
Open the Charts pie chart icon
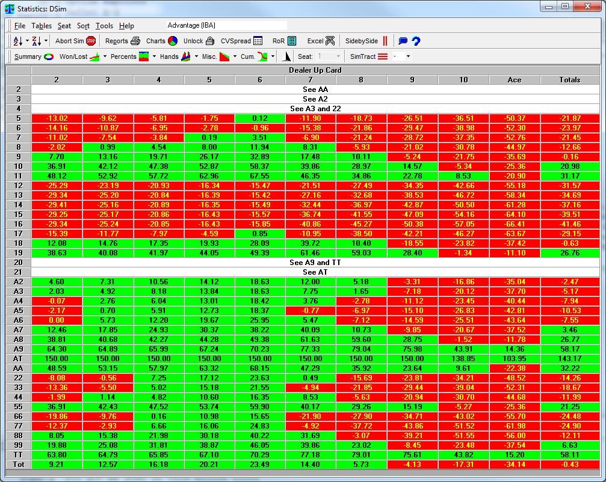[172, 41]
